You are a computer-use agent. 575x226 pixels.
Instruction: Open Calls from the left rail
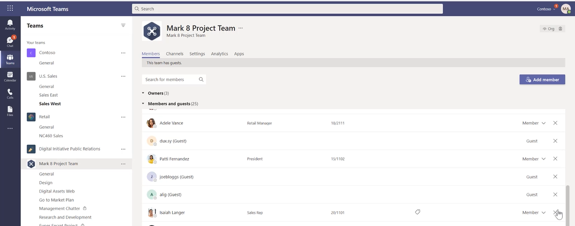point(10,94)
